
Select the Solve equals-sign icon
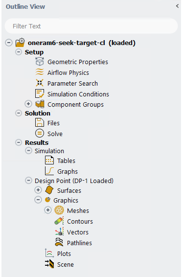tap(40, 133)
